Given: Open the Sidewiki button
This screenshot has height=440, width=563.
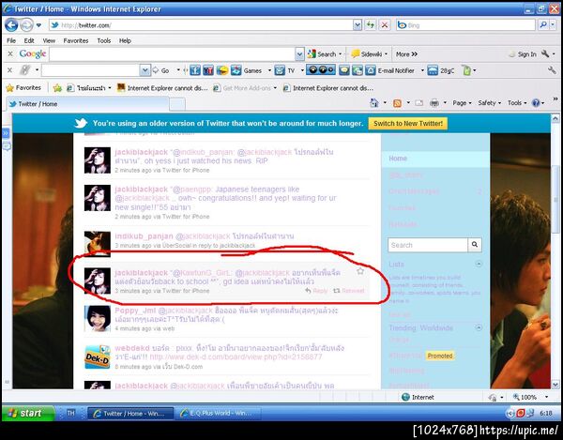Looking at the screenshot, I should click(367, 54).
